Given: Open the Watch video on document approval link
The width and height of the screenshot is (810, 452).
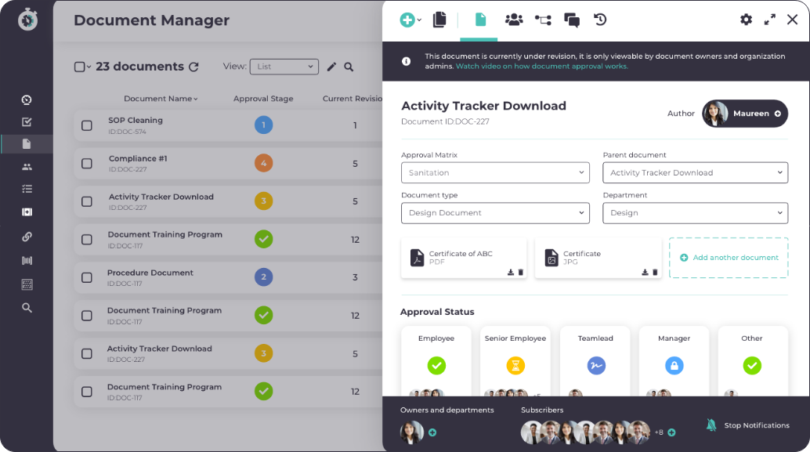Looking at the screenshot, I should [x=541, y=66].
